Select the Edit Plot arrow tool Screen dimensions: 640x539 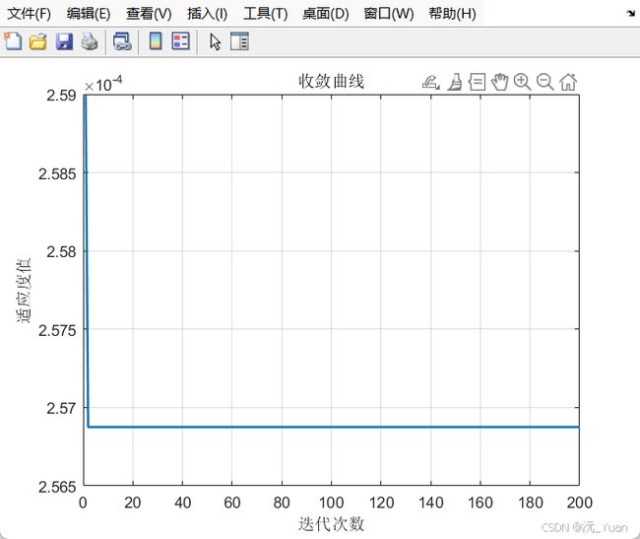click(x=215, y=41)
